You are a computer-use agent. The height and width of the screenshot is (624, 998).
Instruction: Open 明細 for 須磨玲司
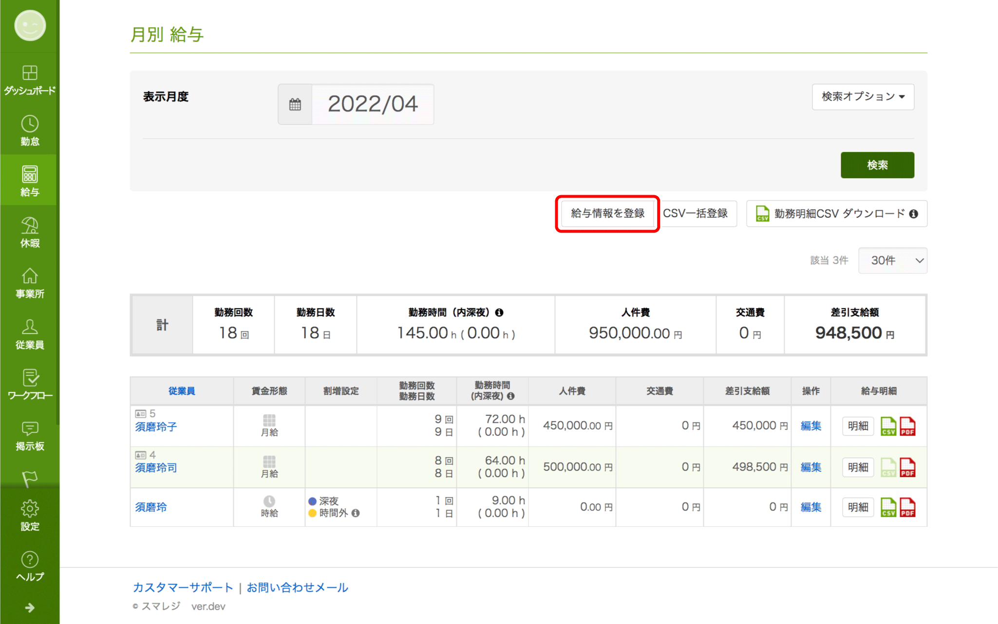click(858, 467)
